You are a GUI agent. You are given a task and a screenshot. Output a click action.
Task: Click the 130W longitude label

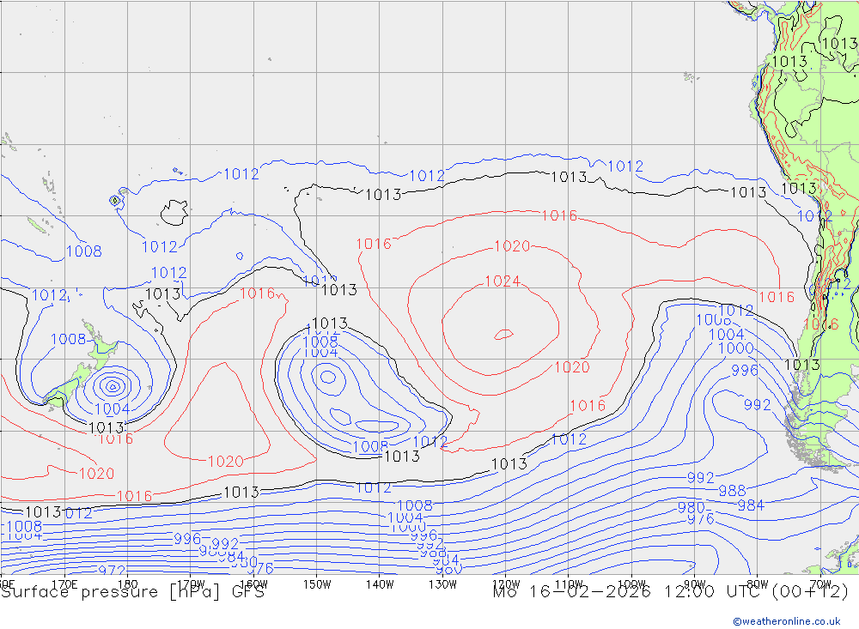(442, 584)
